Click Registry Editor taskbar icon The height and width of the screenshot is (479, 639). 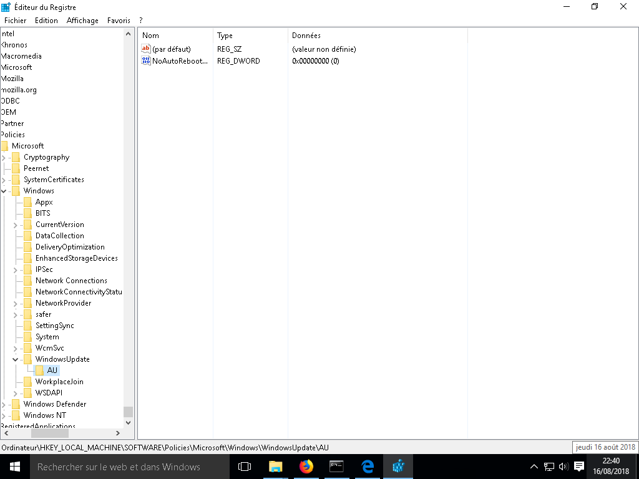(398, 467)
